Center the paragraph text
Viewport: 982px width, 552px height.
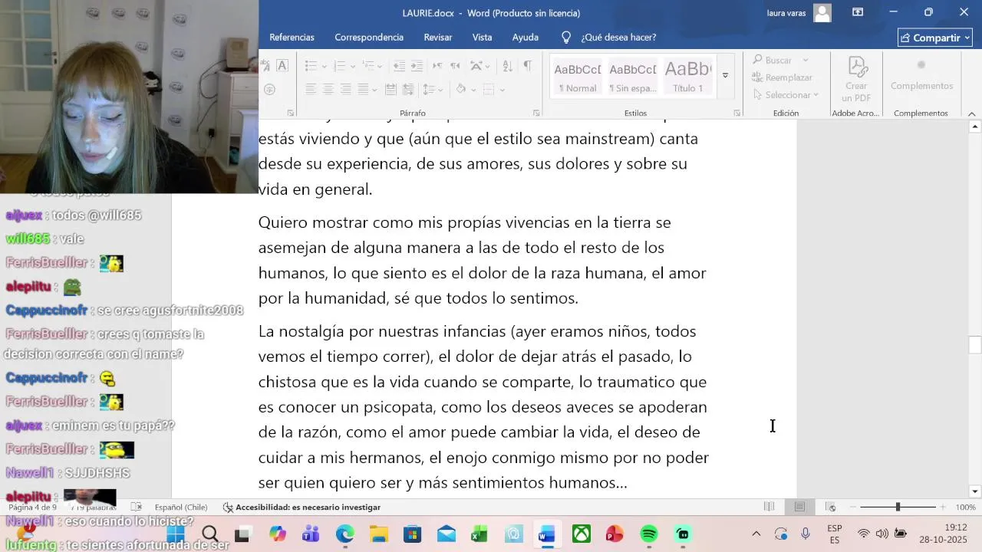(x=328, y=89)
